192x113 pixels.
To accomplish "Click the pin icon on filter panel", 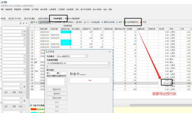I will 24,23.
